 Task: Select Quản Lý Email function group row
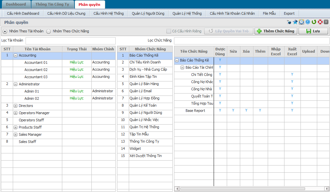tap(140, 91)
